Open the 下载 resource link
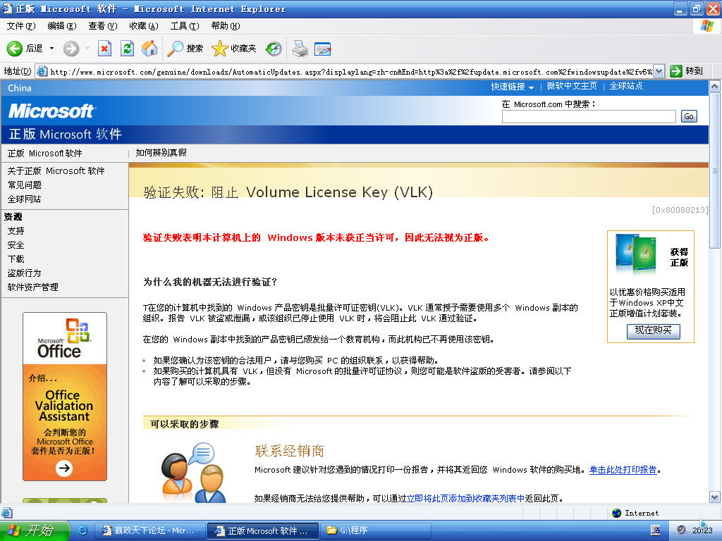The image size is (722, 541). (16, 259)
